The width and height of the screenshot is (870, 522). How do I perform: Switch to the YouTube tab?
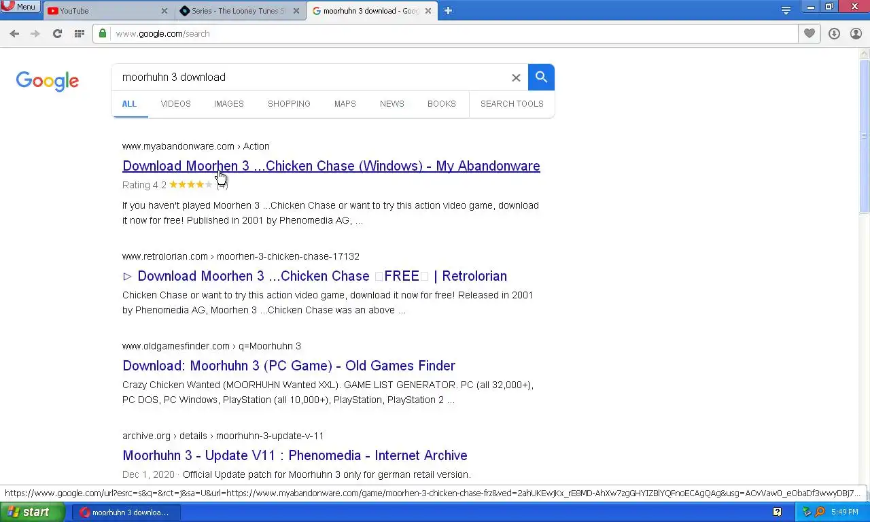(x=107, y=11)
